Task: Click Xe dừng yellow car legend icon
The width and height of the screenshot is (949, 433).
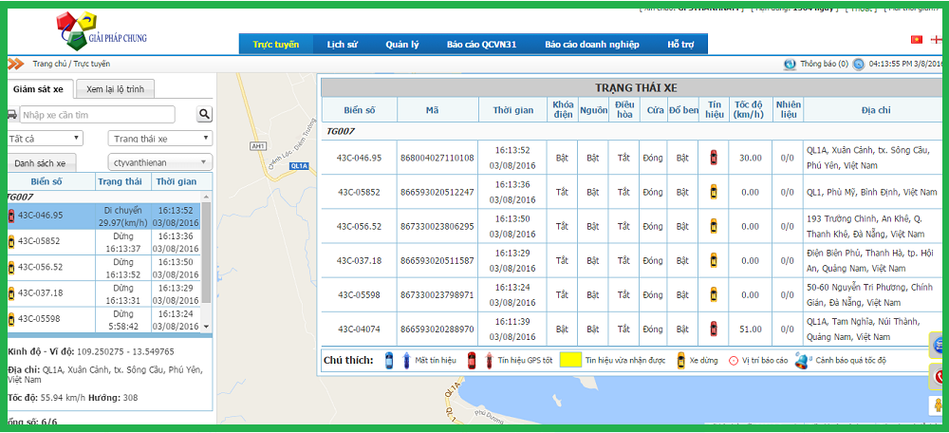Action: tap(680, 360)
